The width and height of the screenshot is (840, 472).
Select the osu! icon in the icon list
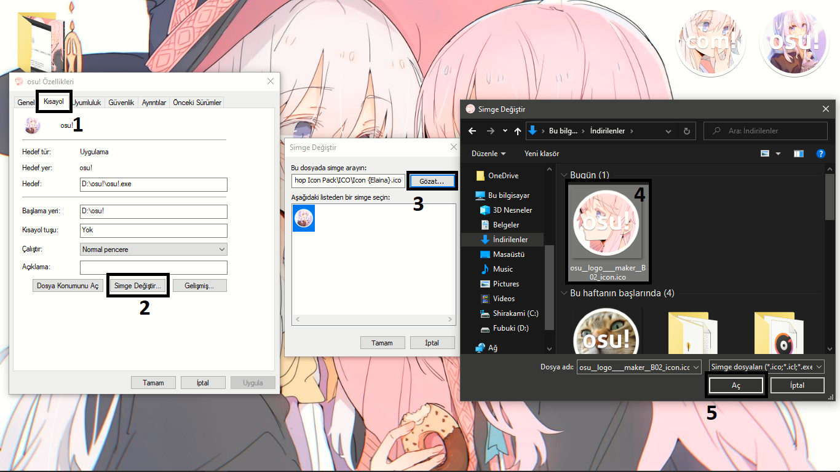(304, 218)
